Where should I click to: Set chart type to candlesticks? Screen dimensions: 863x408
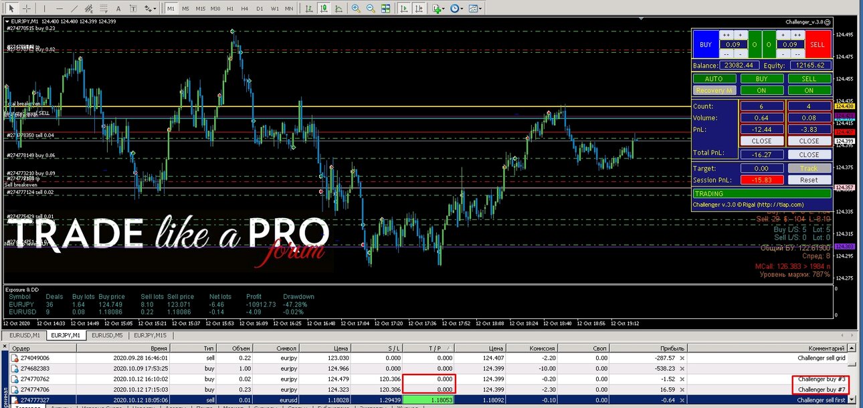[323, 9]
